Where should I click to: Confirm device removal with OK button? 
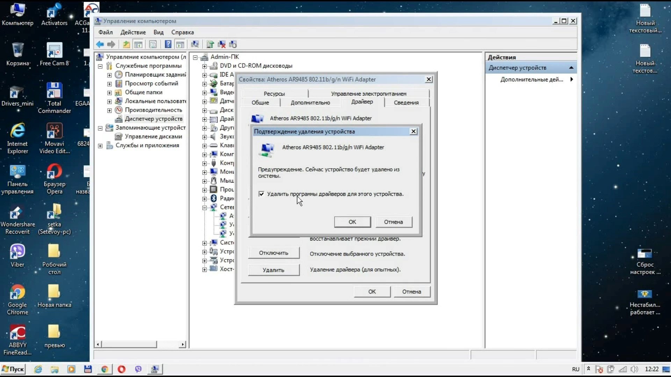pyautogui.click(x=352, y=222)
